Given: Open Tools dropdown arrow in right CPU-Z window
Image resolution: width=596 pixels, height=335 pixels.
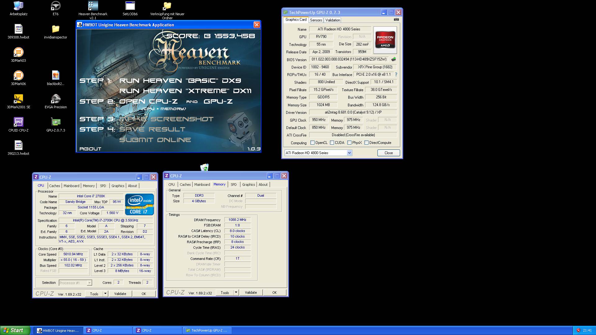Looking at the screenshot, I should (x=236, y=293).
